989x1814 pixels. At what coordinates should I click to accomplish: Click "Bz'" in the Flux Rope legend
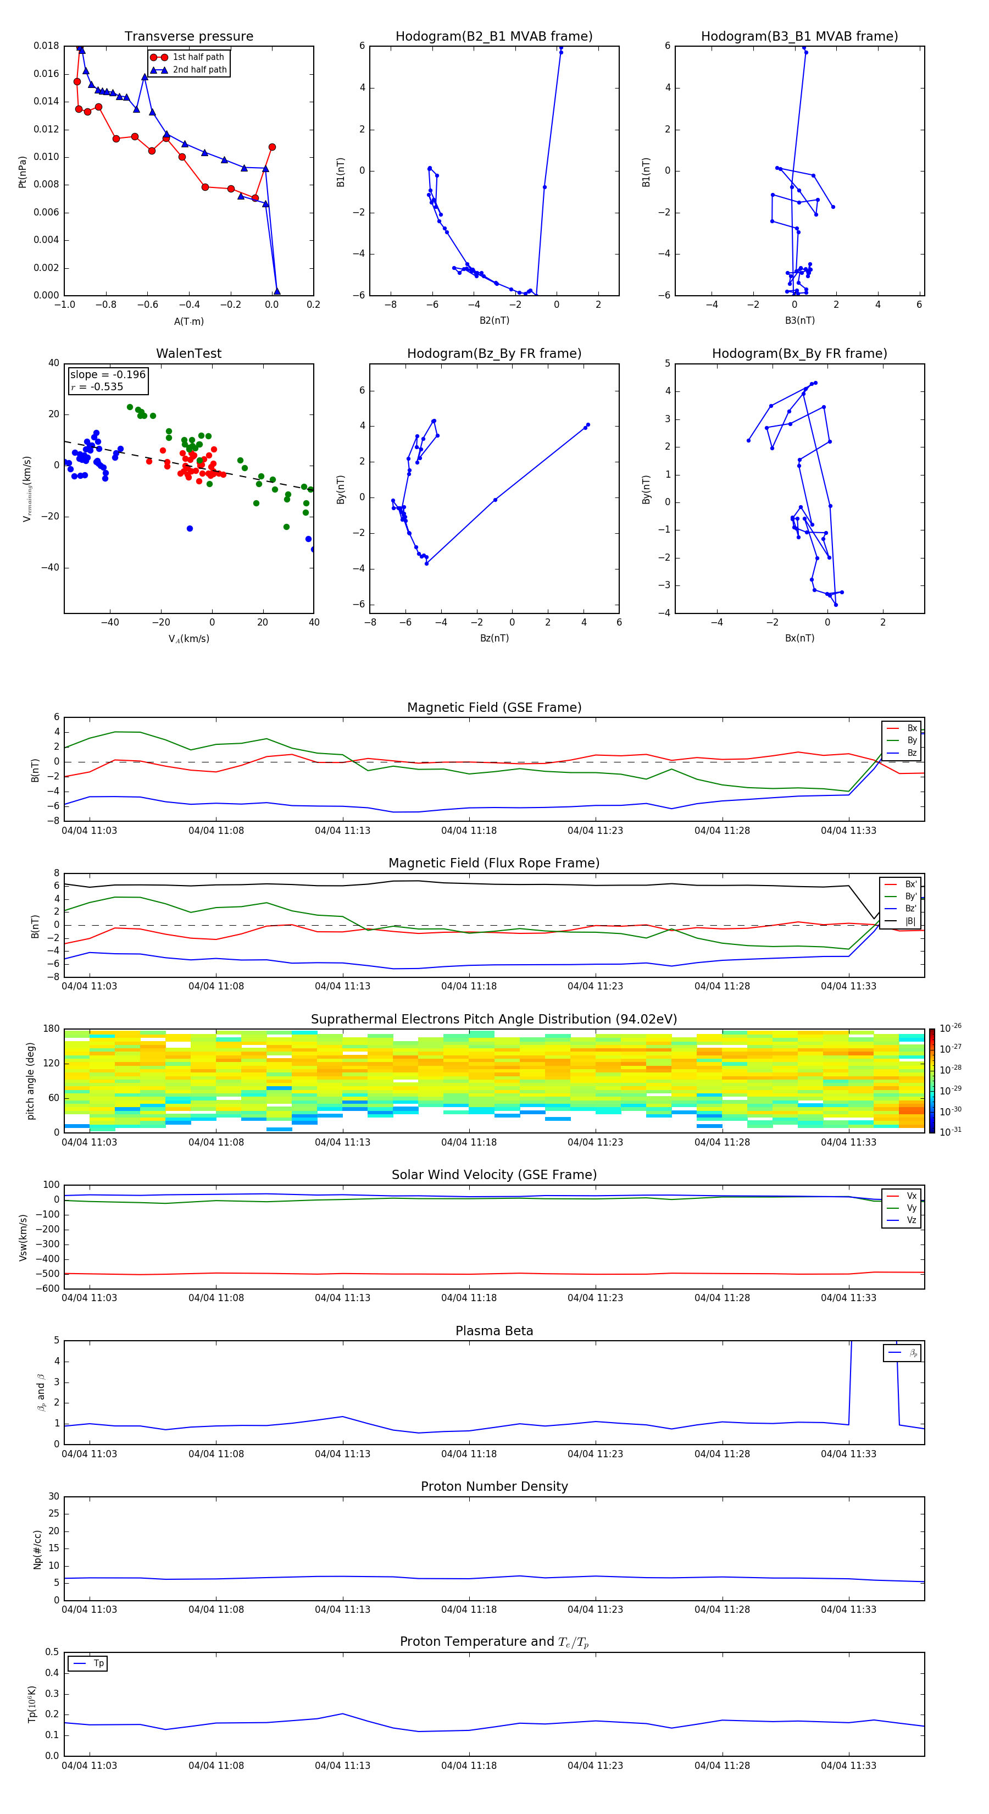[x=911, y=909]
